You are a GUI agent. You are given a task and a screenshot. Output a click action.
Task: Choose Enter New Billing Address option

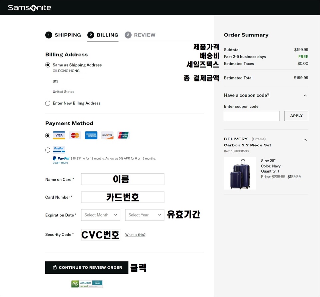[48, 103]
